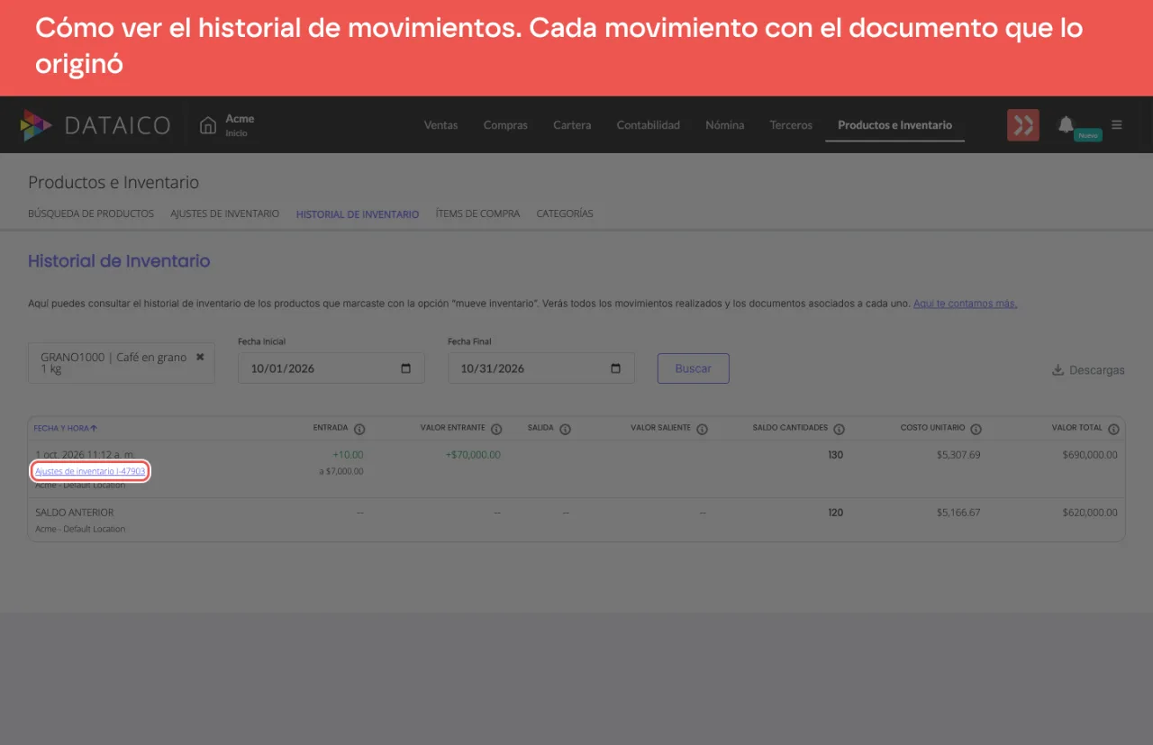Viewport: 1153px width, 745px height.
Task: Click the info icon beside VALOR TOTAL
Action: (1113, 429)
